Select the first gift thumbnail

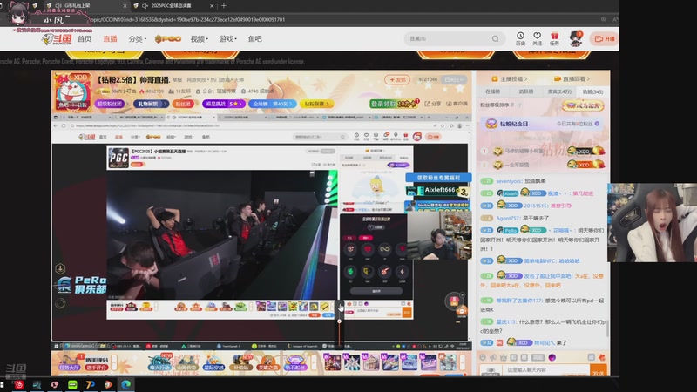tap(332, 362)
